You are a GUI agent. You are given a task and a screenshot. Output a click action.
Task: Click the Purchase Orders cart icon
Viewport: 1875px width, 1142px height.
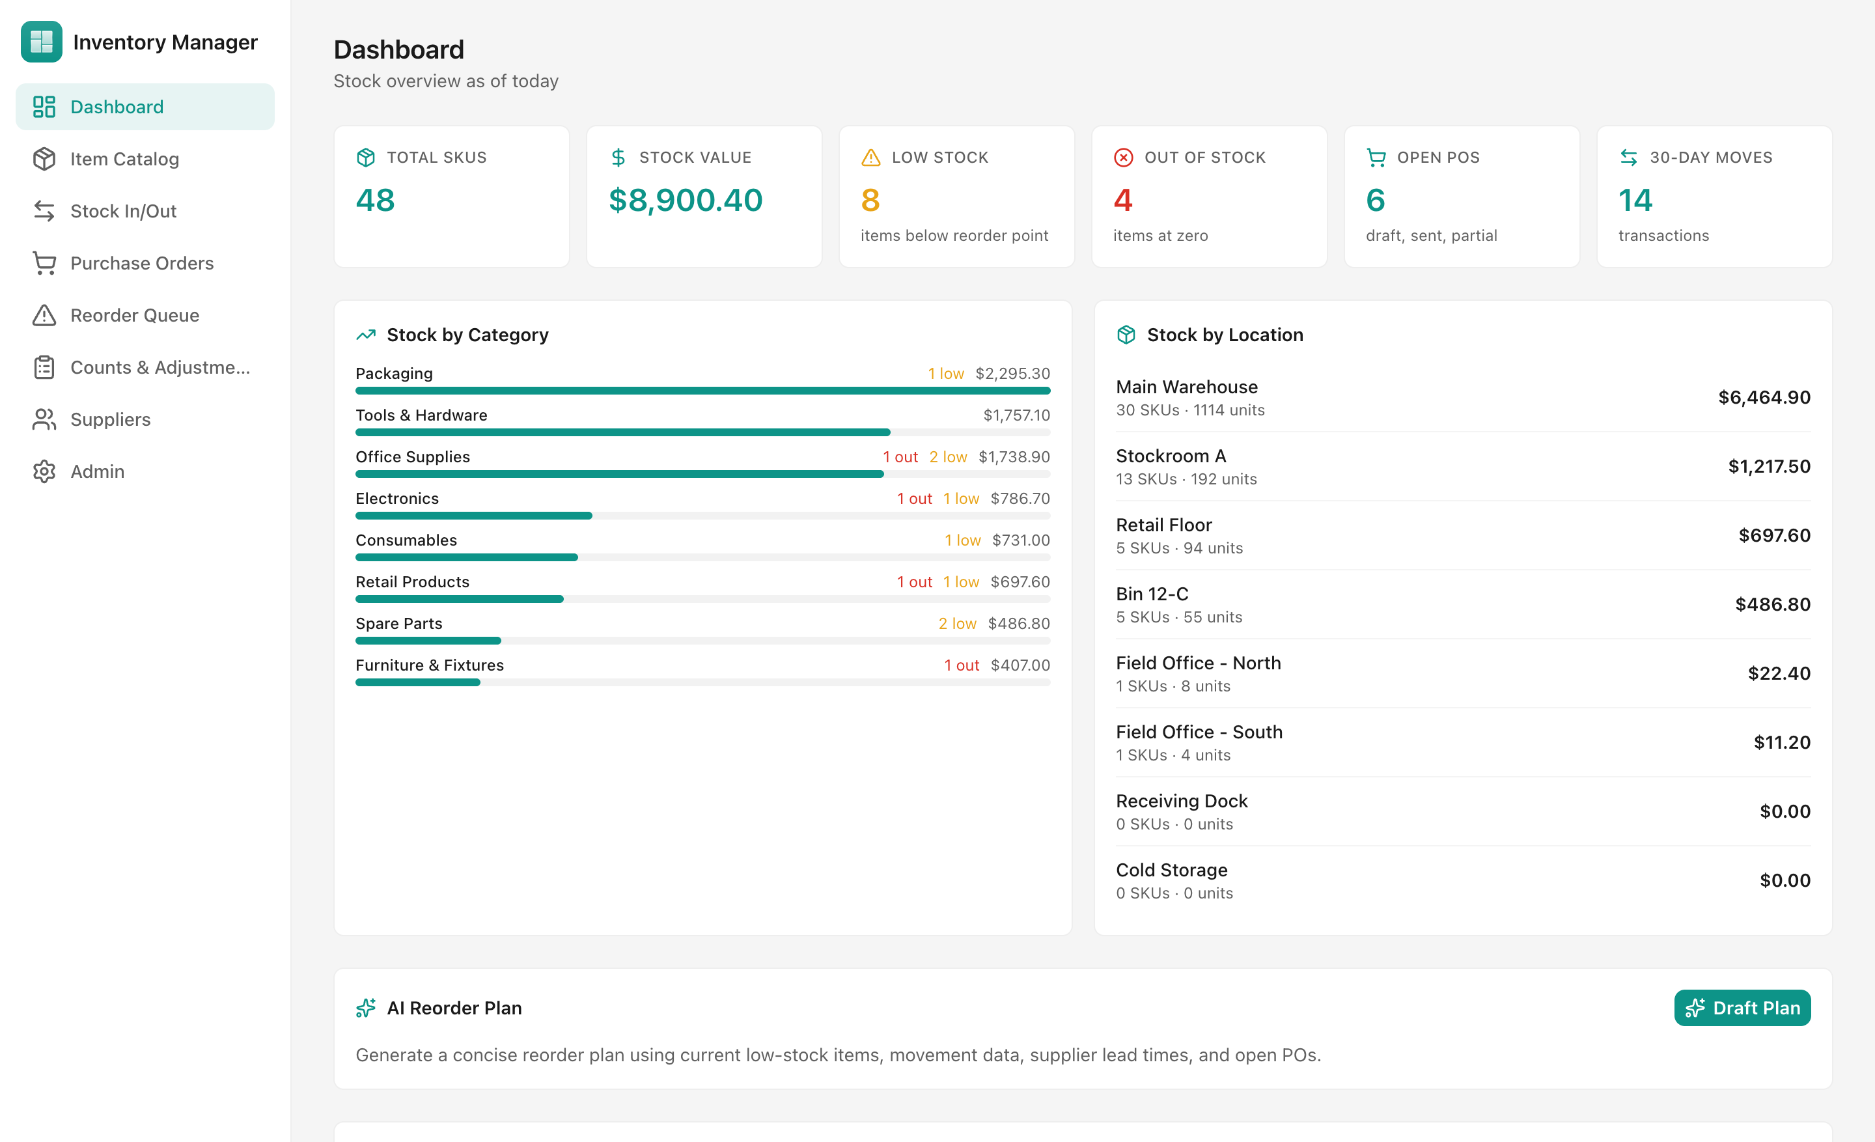(44, 263)
